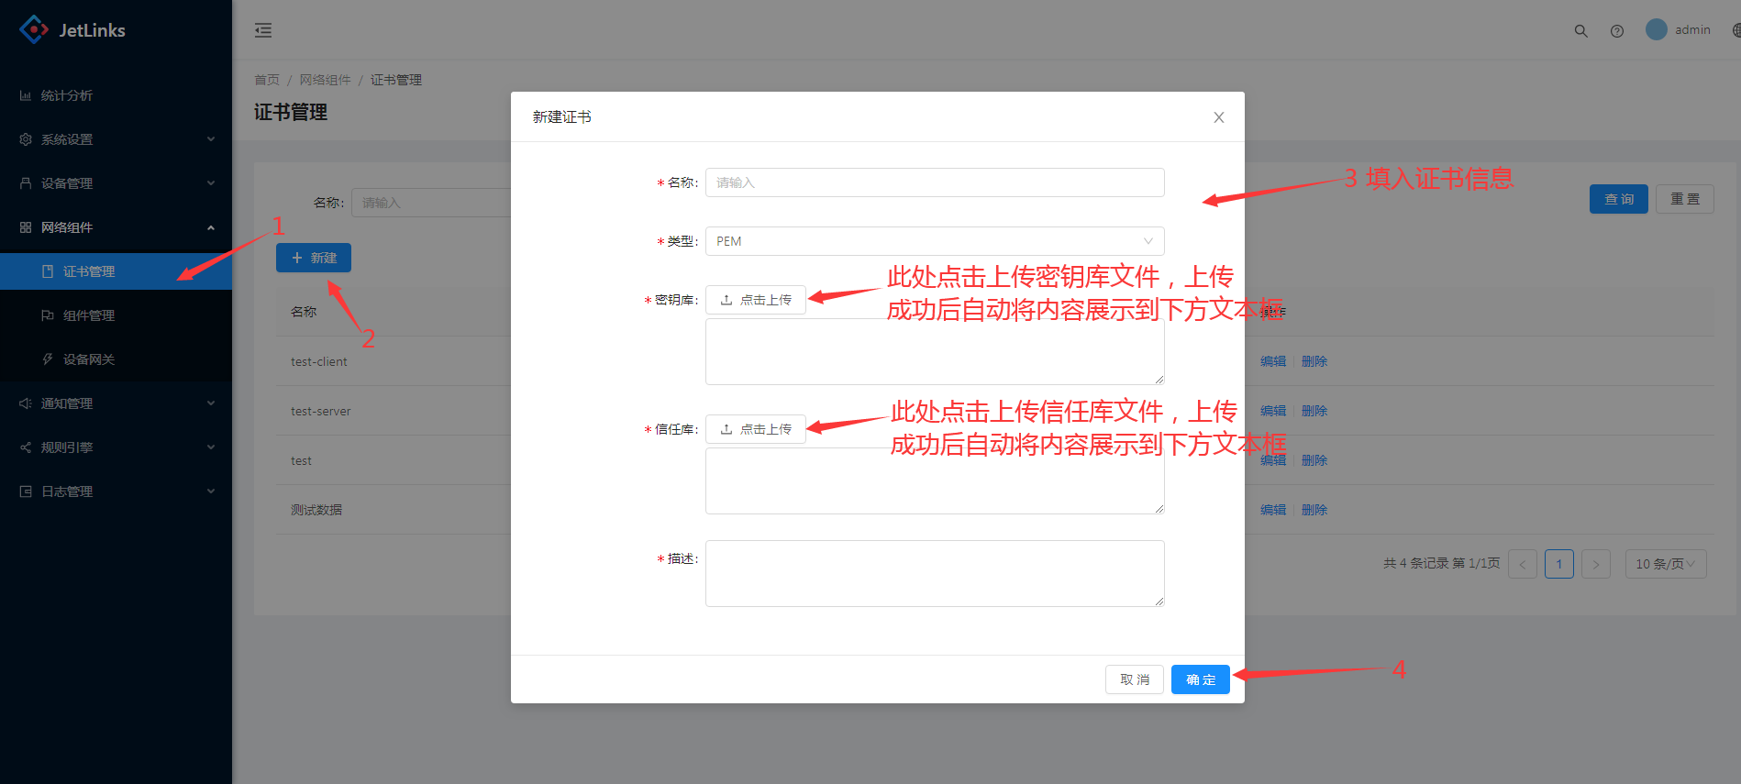
Task: Click the JetLinks logo icon
Action: pos(34,29)
